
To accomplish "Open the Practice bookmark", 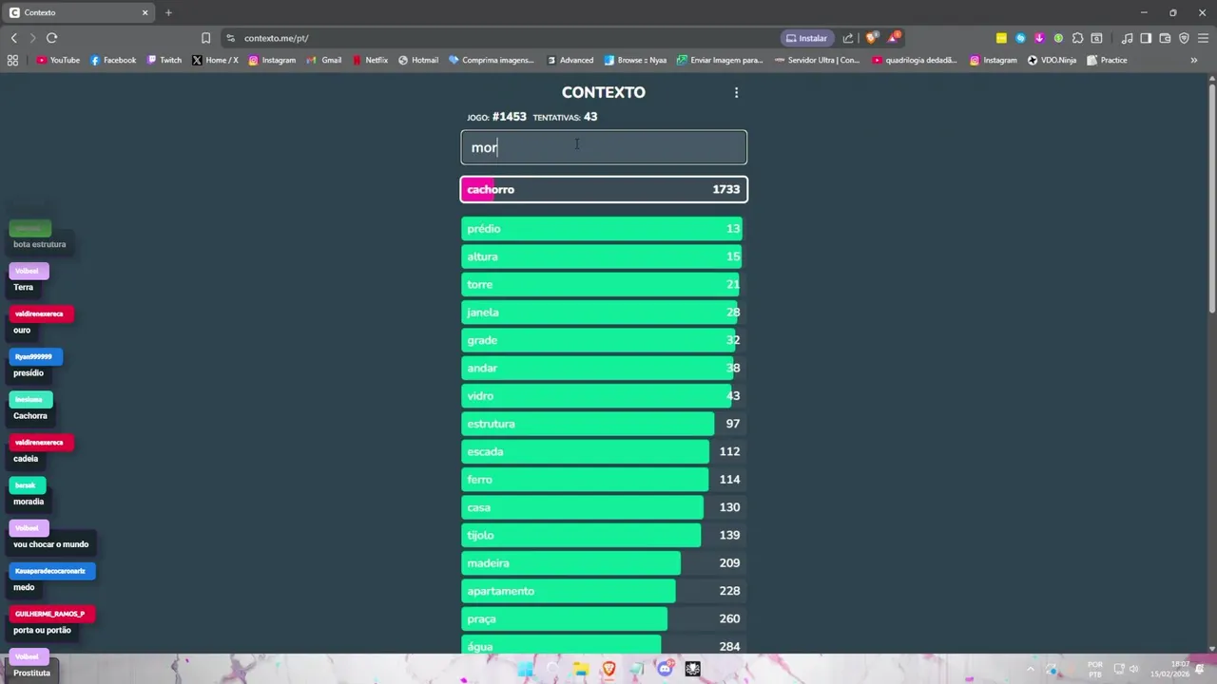I will click(x=1107, y=60).
